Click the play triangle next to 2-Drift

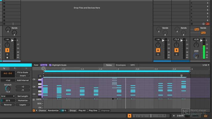[174, 116]
